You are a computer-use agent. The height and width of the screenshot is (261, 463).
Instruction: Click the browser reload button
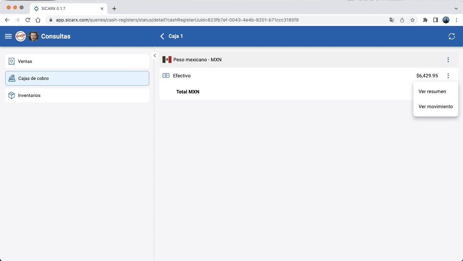coord(28,20)
